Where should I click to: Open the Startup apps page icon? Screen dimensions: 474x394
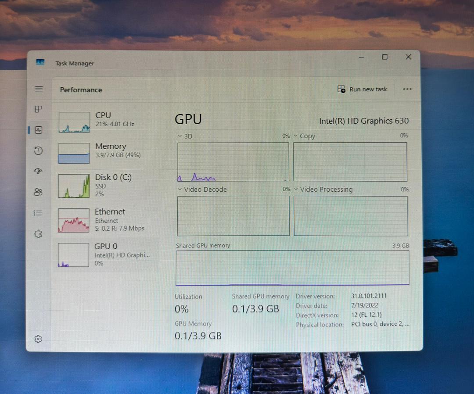[x=39, y=171]
